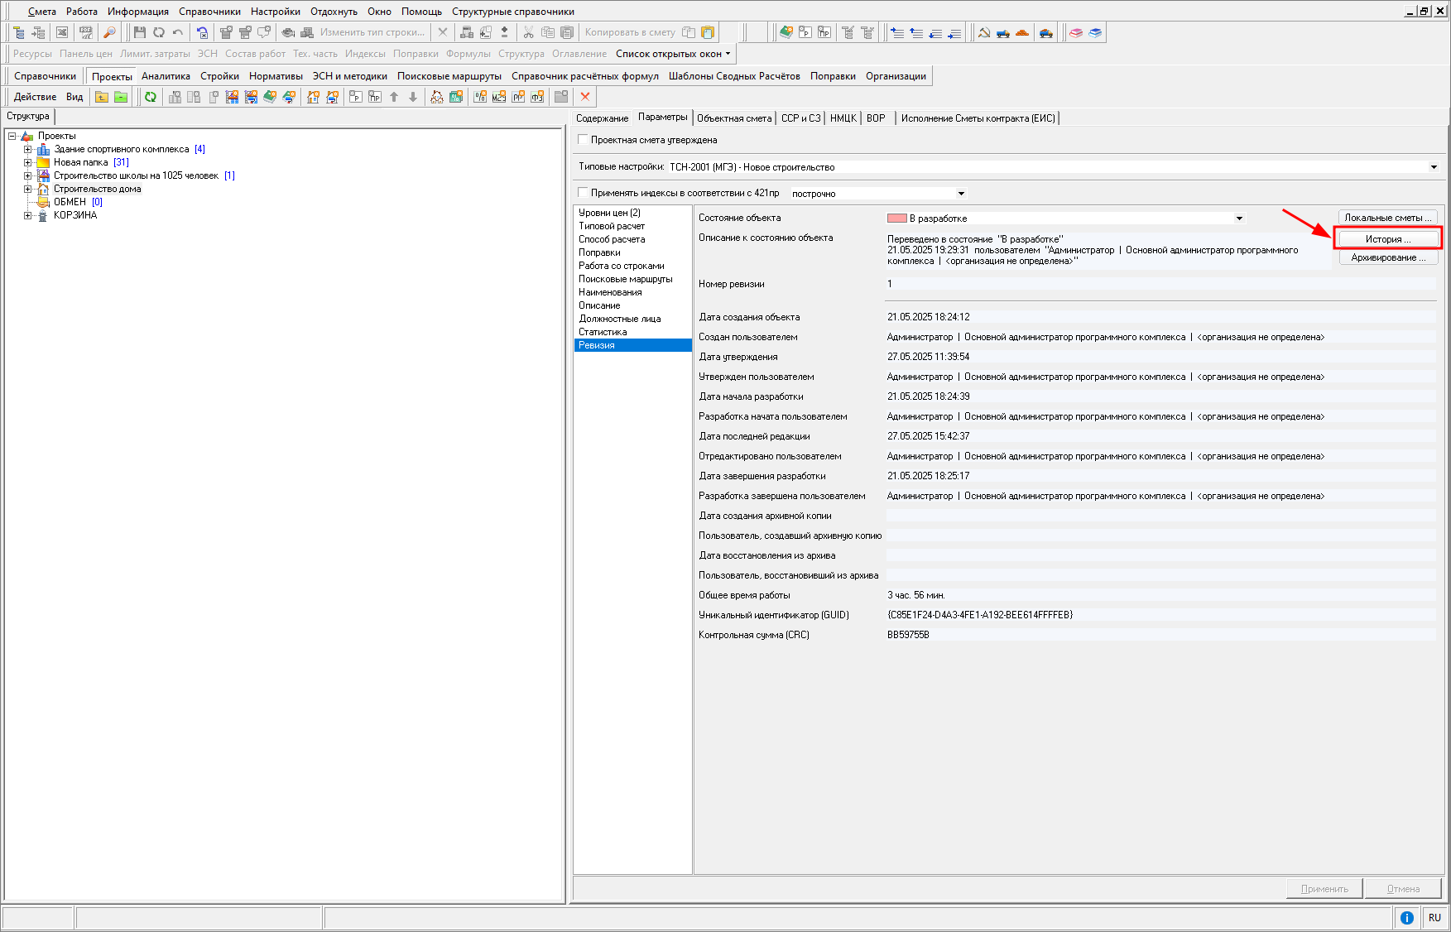The width and height of the screenshot is (1451, 932).
Task: Enable 'Применять индексы в соответствии с 421пр' checkbox
Action: 584,193
